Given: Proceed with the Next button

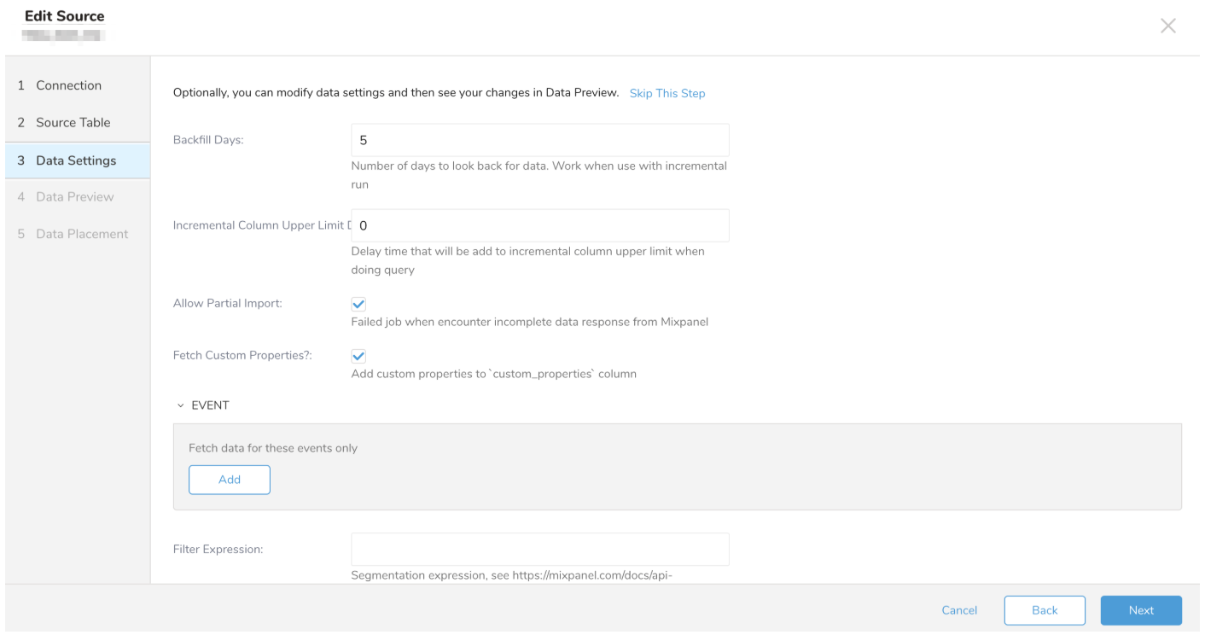Looking at the screenshot, I should coord(1140,610).
